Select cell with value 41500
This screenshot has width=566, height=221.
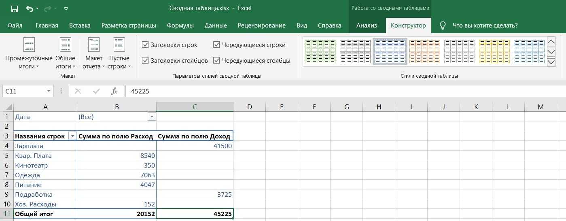[x=195, y=146]
